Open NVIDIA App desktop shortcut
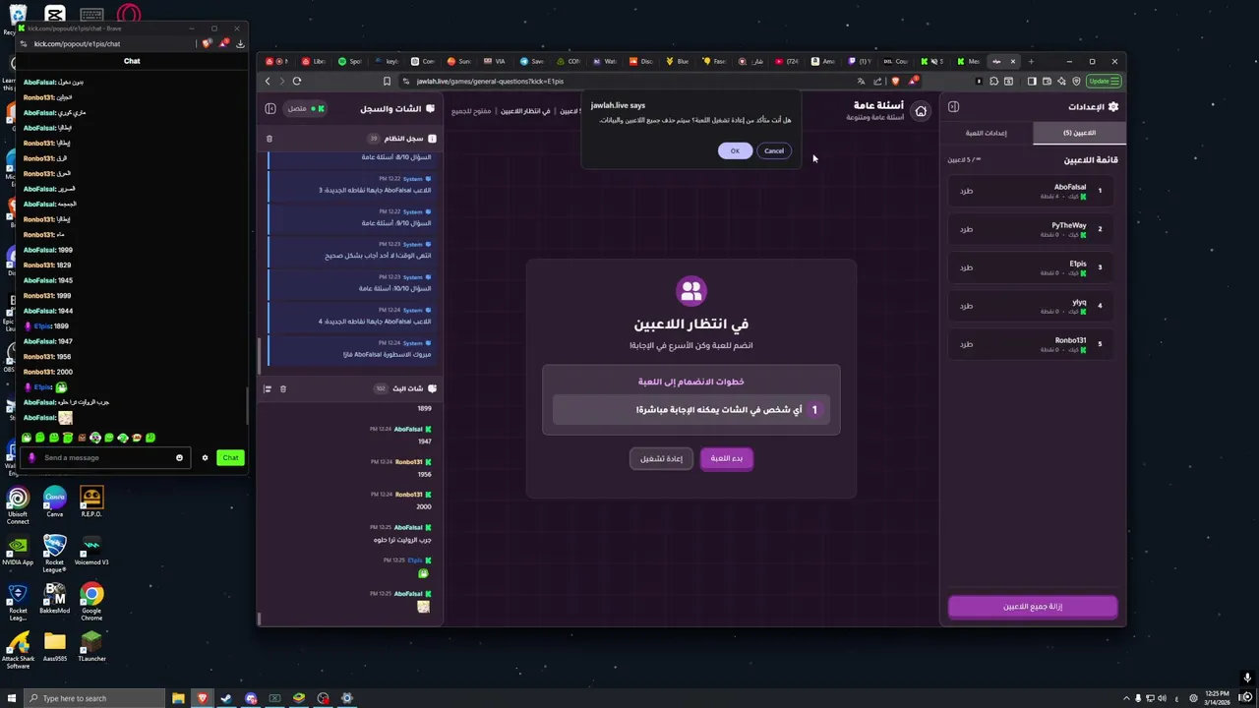The width and height of the screenshot is (1259, 708). 18,552
